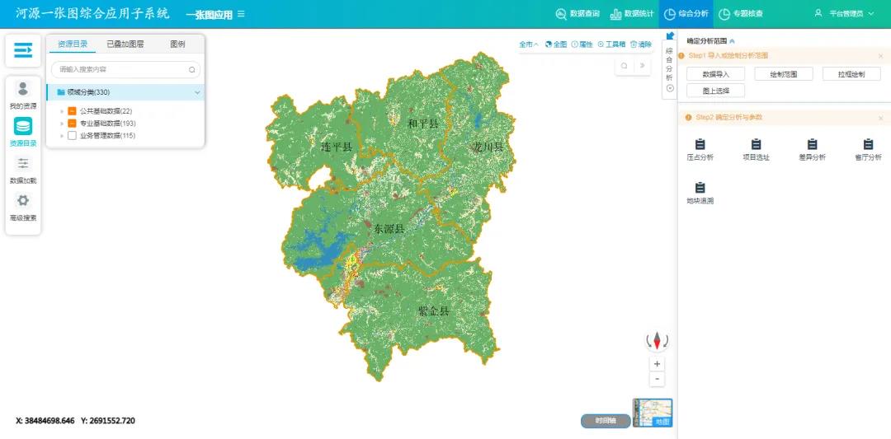Click the 数据导入 button

click(x=715, y=74)
